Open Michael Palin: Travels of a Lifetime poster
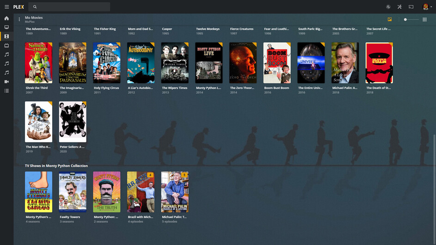Image resolution: width=436 pixels, height=245 pixels. pos(175,192)
